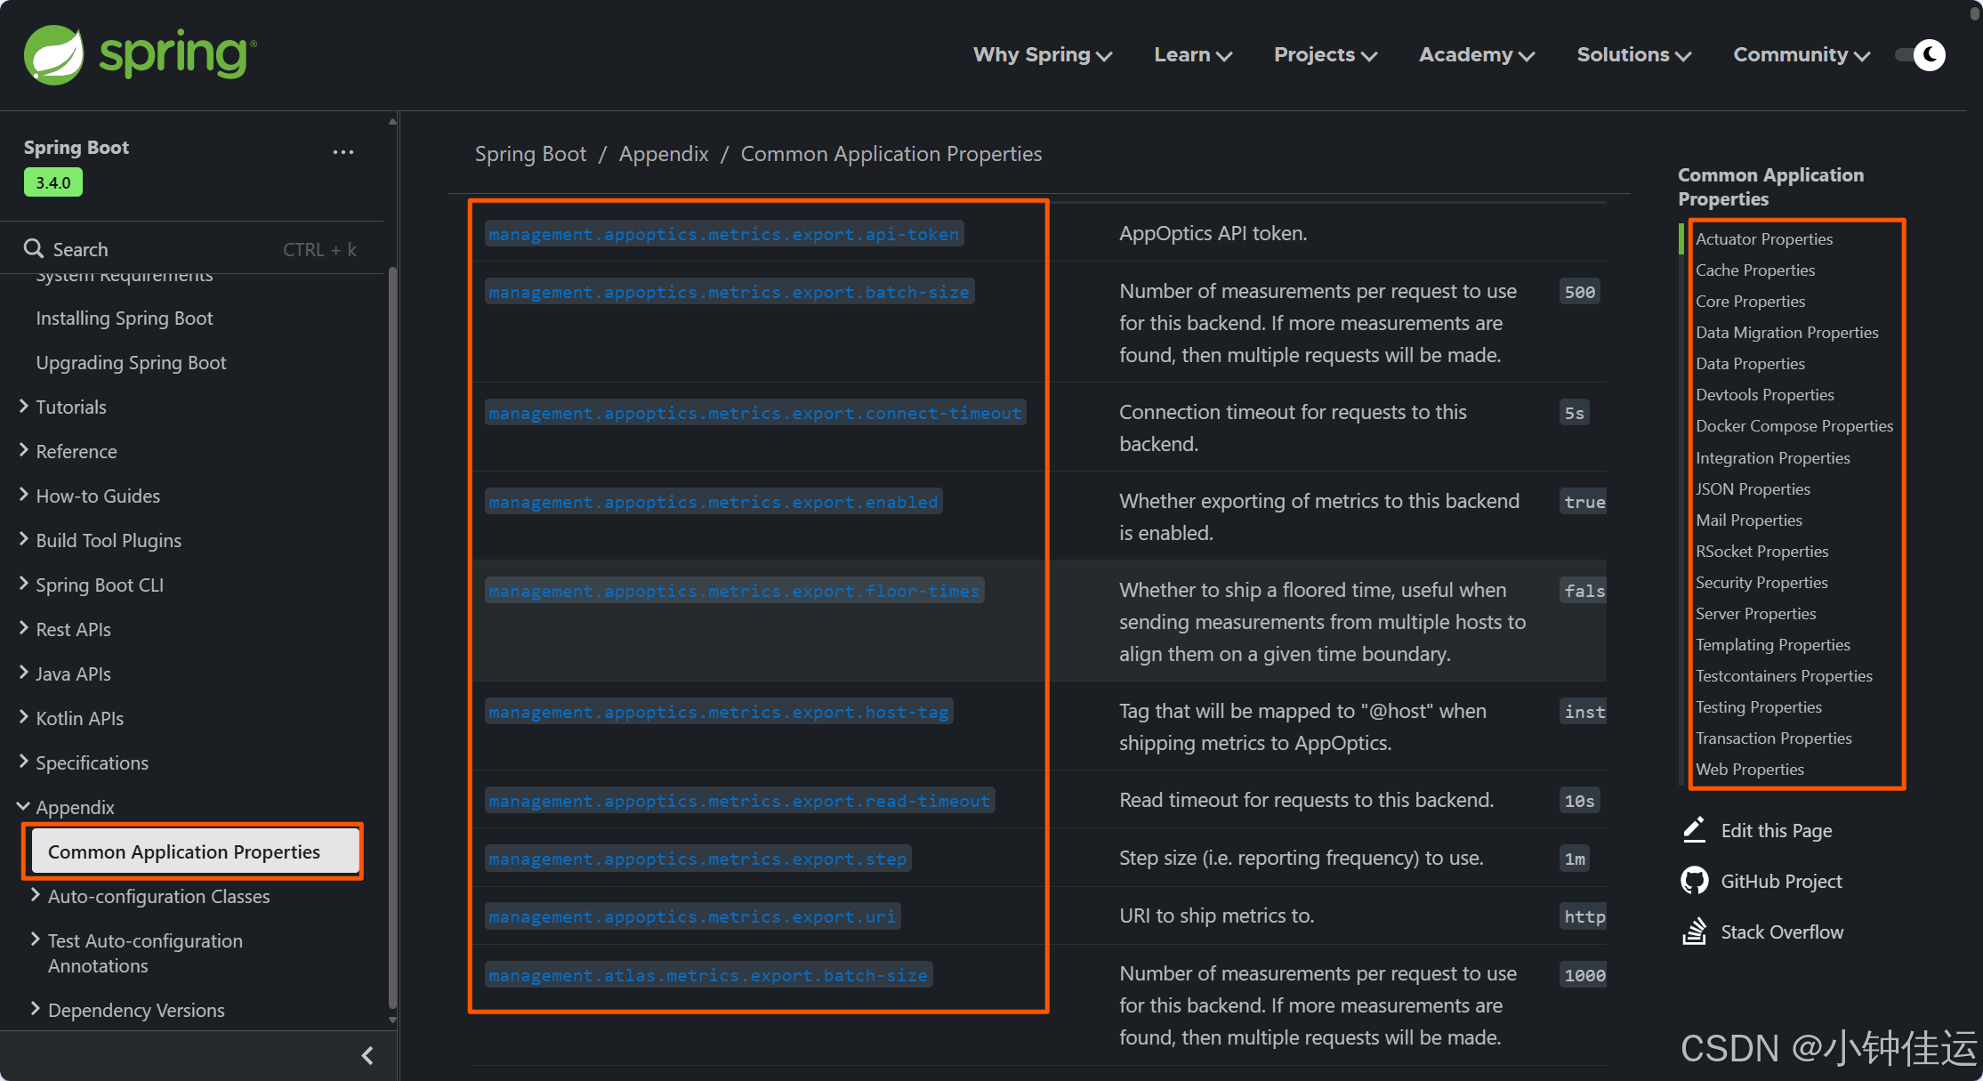Open appoptics connect-timeout property link

tap(755, 413)
